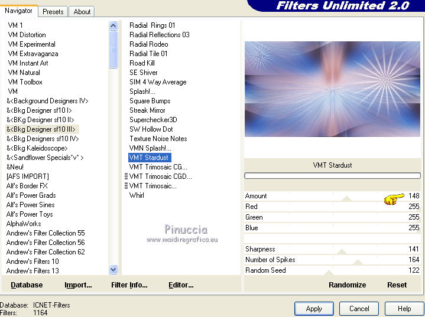
Task: Select VMT Trimosaic CGD... filter
Action: click(160, 177)
